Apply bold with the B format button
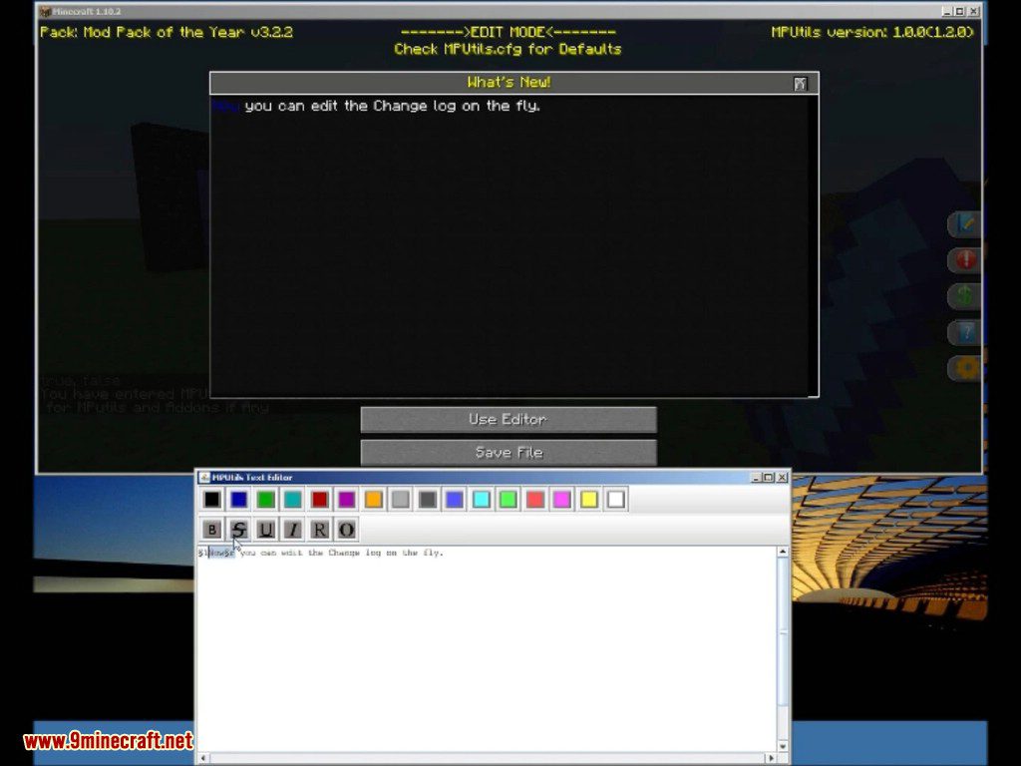 coord(211,530)
